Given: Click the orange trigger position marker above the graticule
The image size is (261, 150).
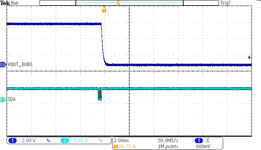Looking at the screenshot, I should tap(104, 10).
